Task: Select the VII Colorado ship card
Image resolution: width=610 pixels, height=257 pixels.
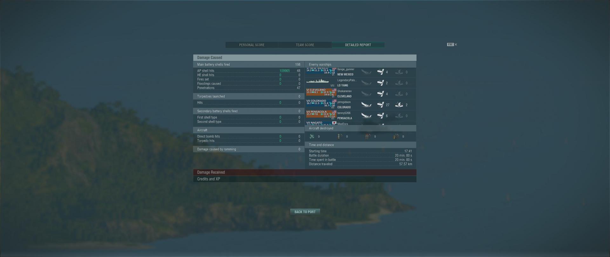Action: pyautogui.click(x=321, y=103)
